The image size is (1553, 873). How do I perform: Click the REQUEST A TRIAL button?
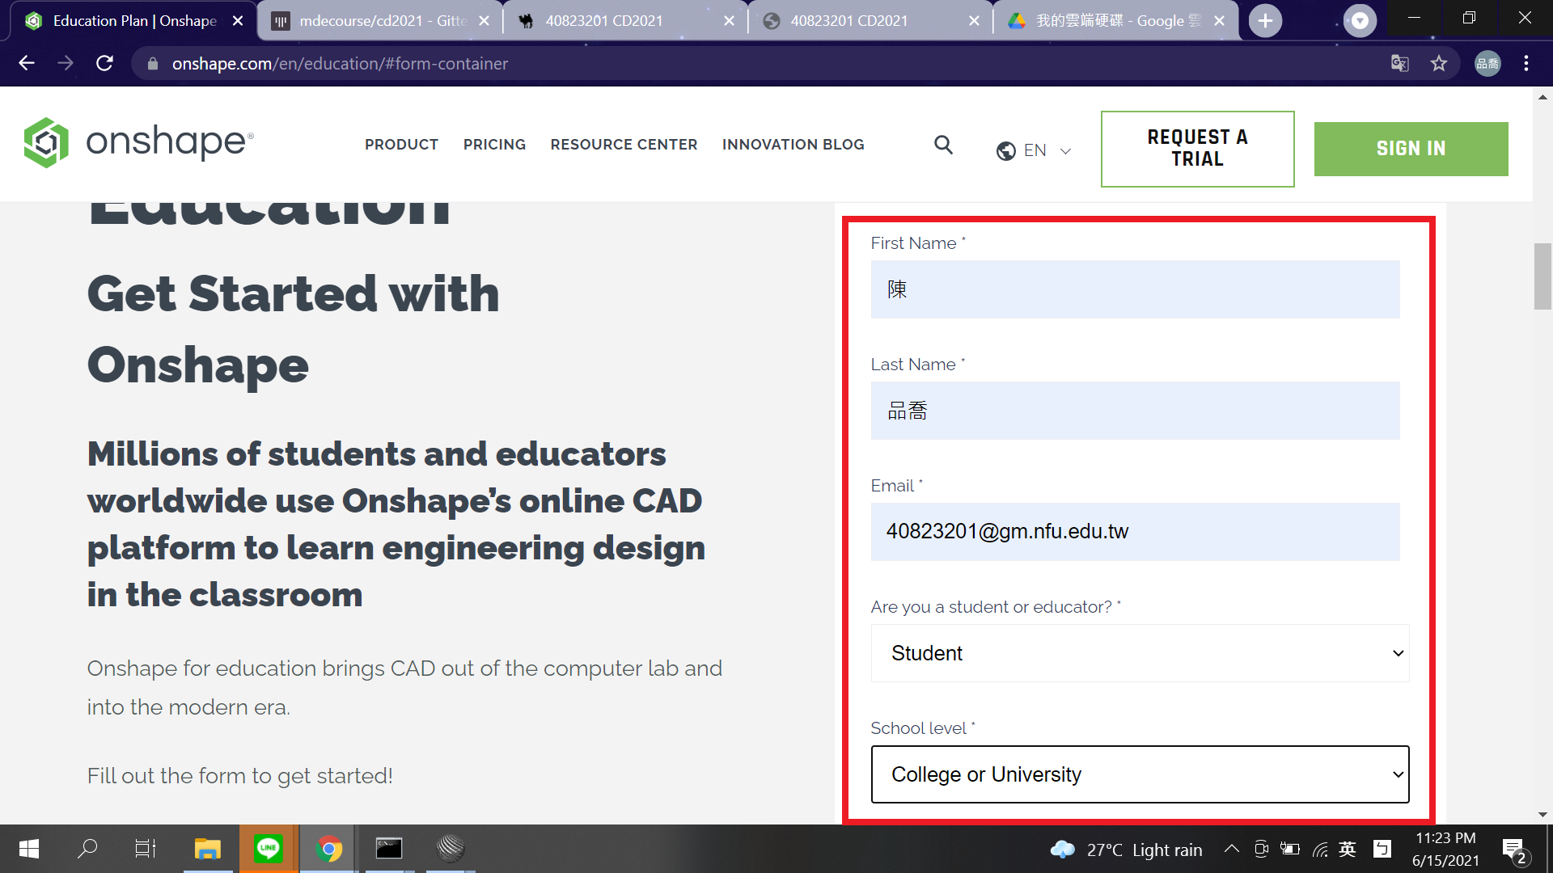coord(1197,149)
